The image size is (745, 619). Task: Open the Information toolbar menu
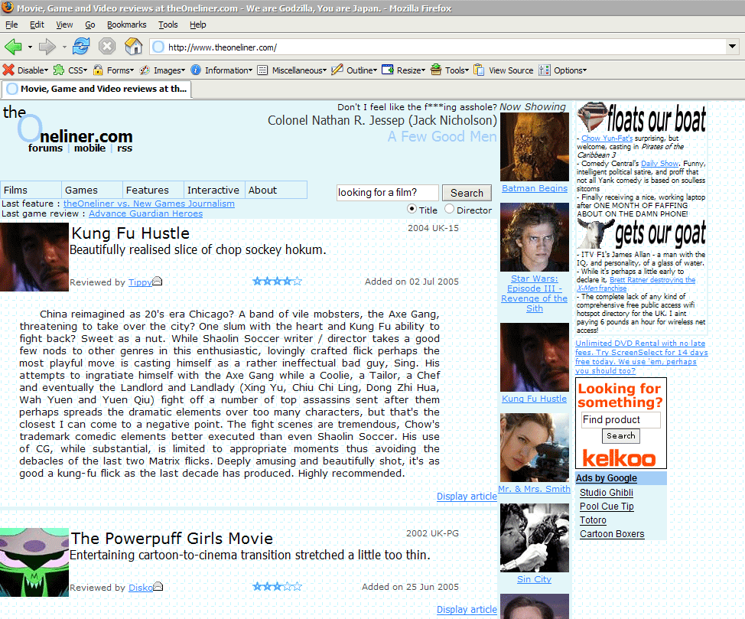click(221, 70)
